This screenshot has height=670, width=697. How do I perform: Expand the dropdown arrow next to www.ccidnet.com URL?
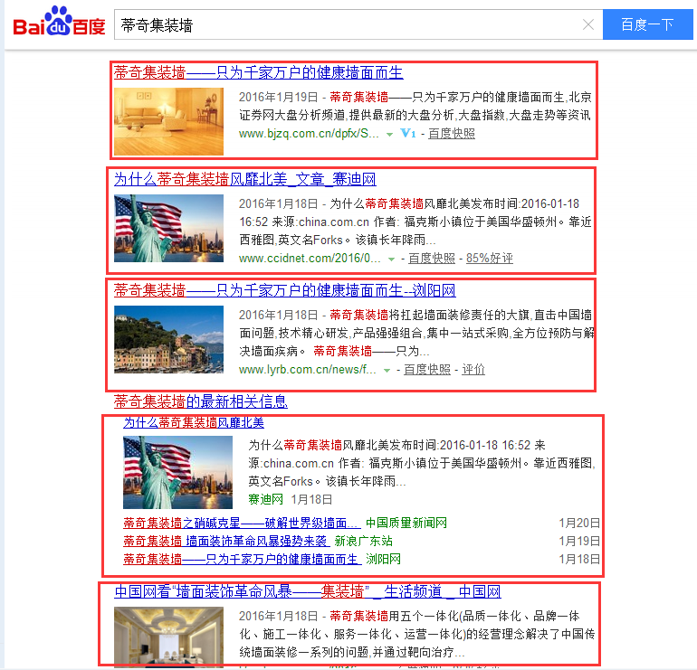pyautogui.click(x=391, y=259)
